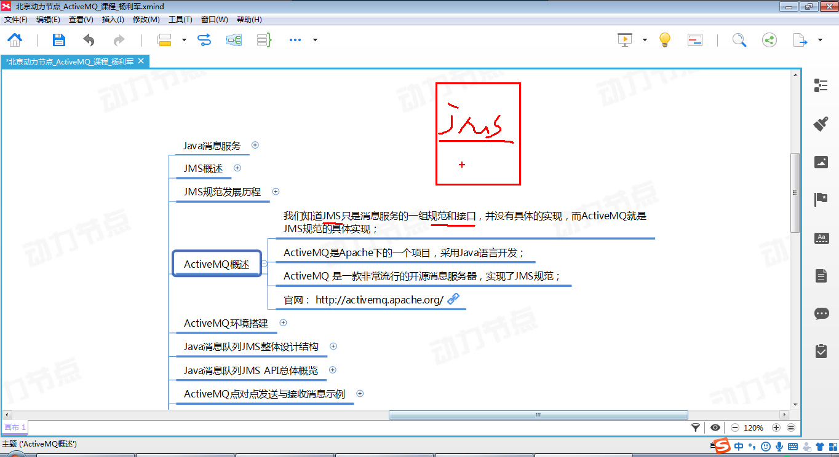The height and width of the screenshot is (457, 839).
Task: Open the 文件(F) menu
Action: [16, 20]
